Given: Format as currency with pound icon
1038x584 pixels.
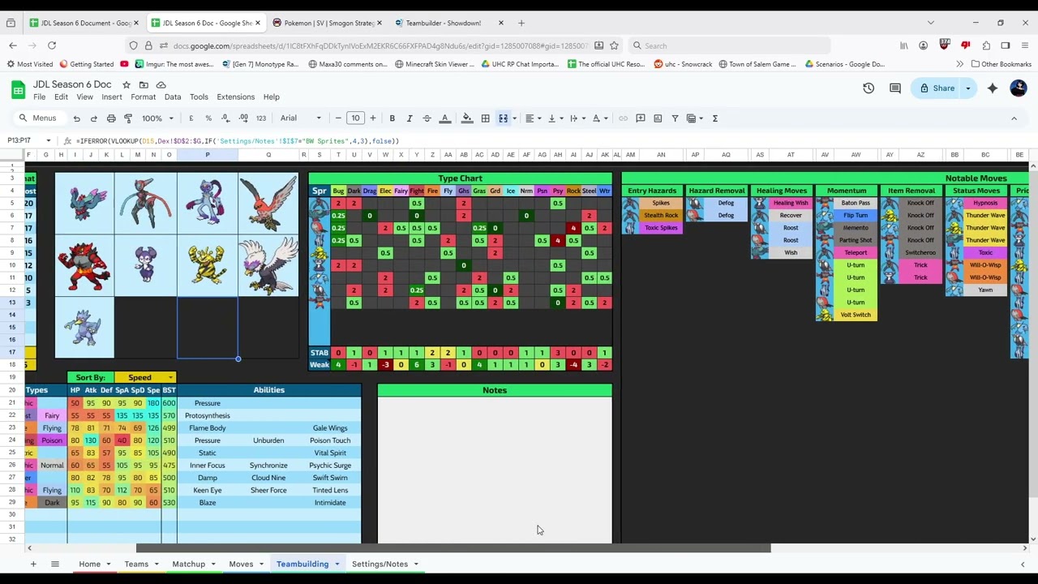Looking at the screenshot, I should tap(191, 118).
